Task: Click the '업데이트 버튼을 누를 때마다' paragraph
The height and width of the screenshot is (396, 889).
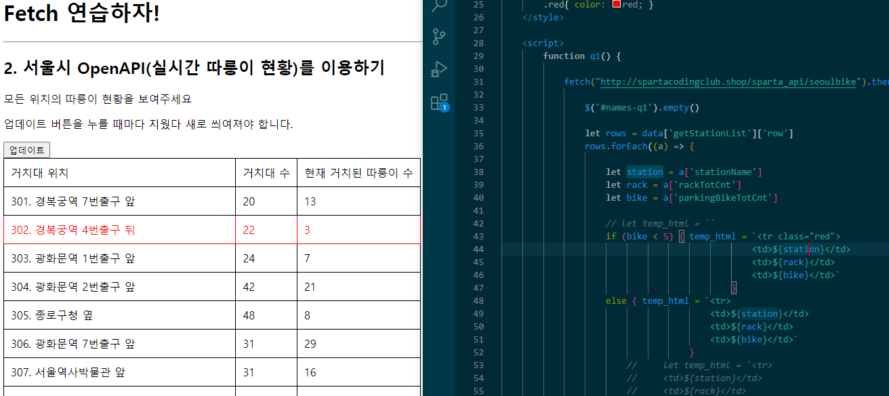Action: click(148, 125)
